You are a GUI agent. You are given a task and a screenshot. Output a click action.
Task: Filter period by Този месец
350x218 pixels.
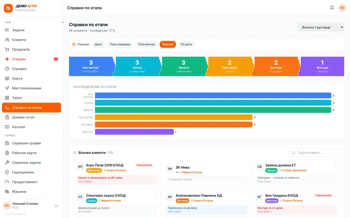[x=146, y=44]
